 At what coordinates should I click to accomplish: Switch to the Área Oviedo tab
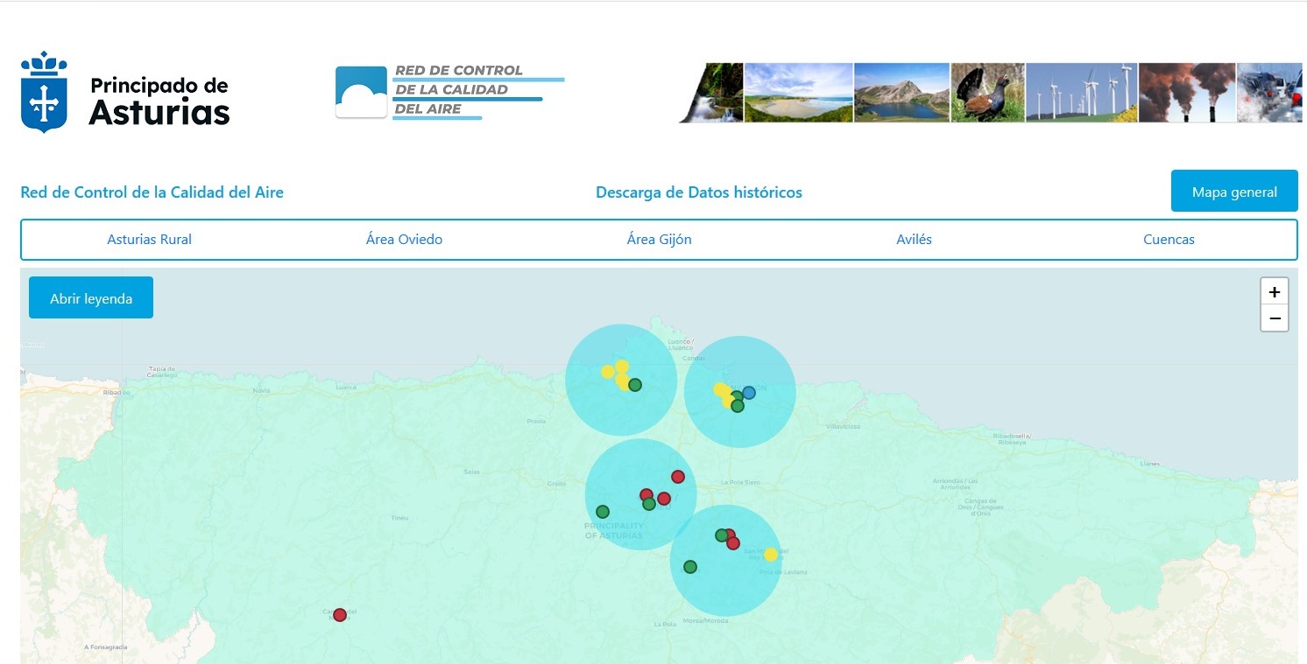pyautogui.click(x=404, y=240)
